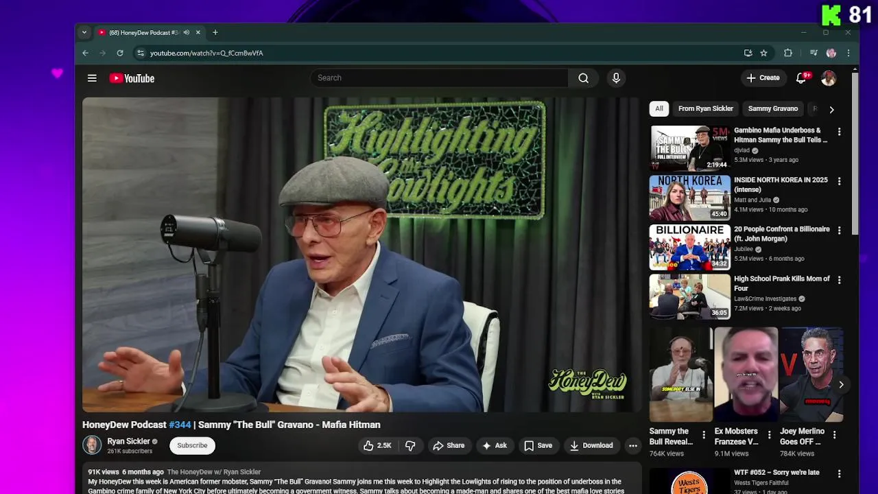Like the video with thumbs up
Screen dimensions: 878x494
point(377,445)
